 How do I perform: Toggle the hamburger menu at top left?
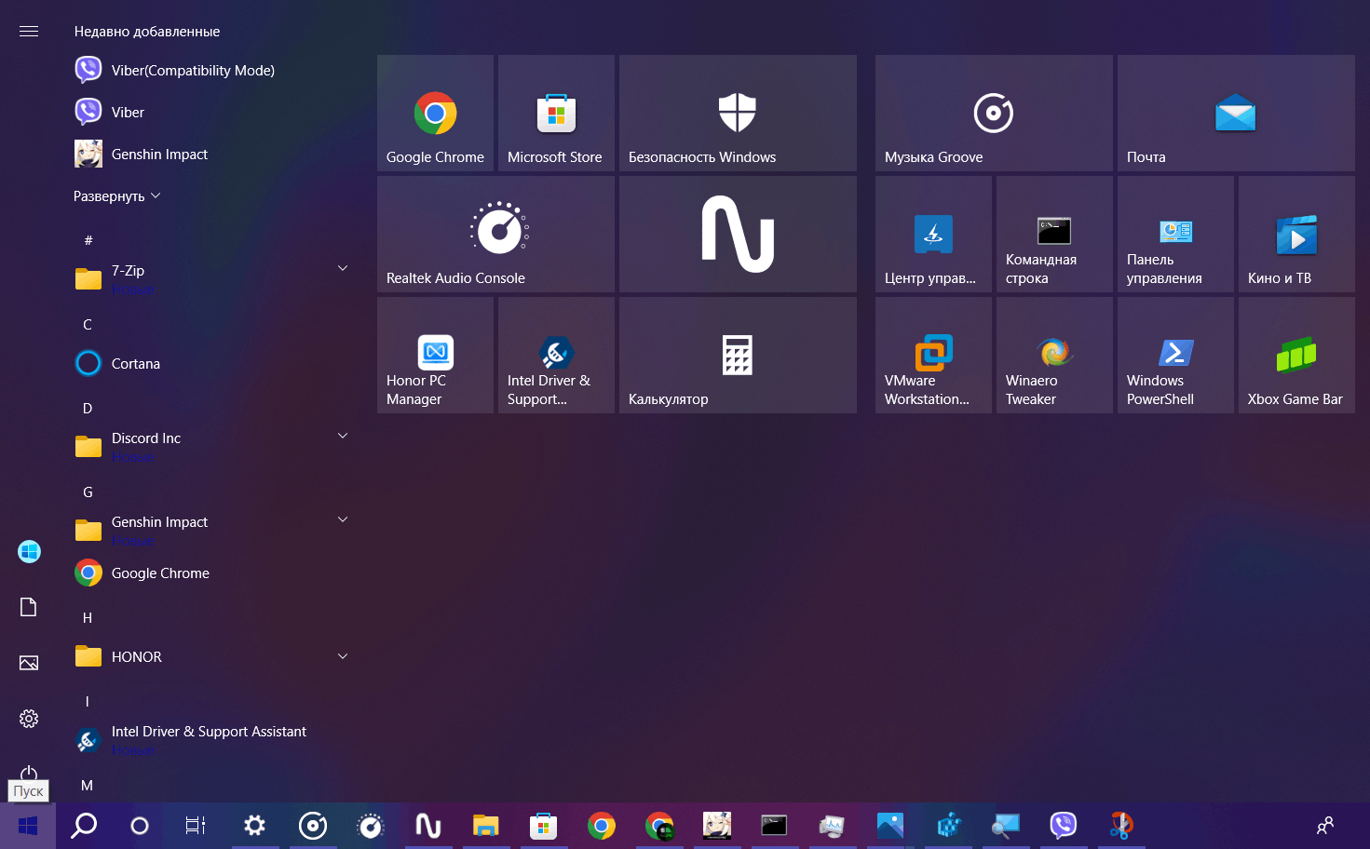[29, 31]
